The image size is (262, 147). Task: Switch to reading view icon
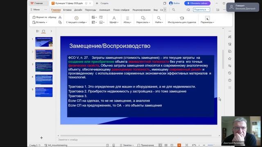click(172, 145)
